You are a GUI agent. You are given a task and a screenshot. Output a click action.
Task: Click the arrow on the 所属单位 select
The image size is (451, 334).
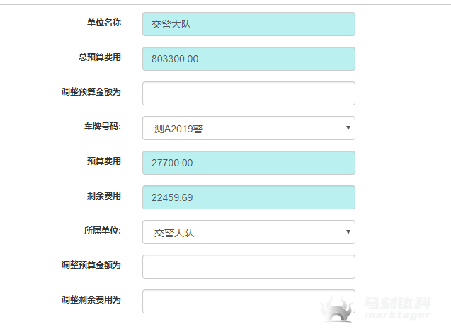[x=348, y=232]
